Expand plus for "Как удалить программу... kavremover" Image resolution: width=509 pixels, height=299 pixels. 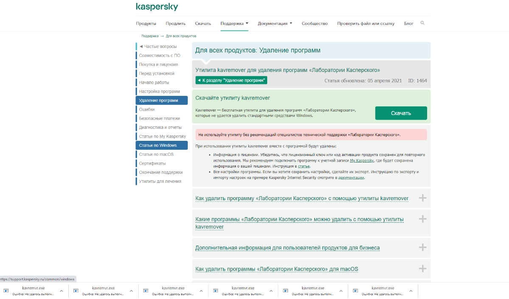422,198
